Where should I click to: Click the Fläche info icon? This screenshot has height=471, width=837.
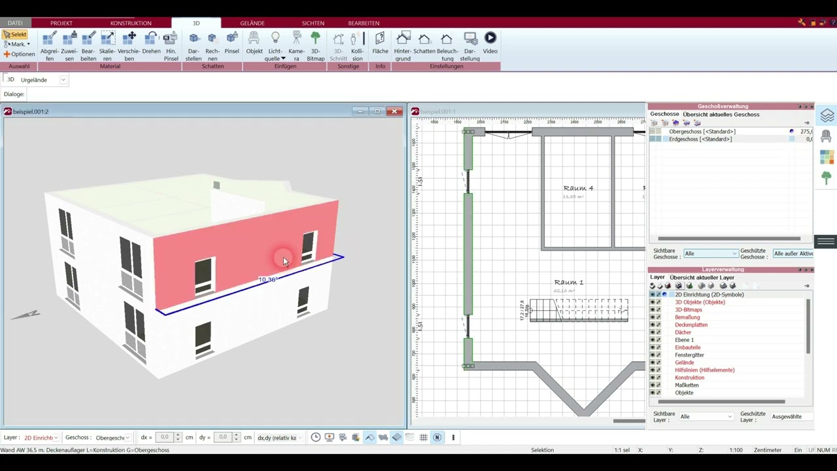[380, 43]
